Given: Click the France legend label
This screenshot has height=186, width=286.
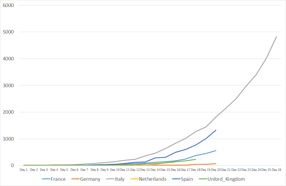Looking at the screenshot, I should [x=59, y=179].
